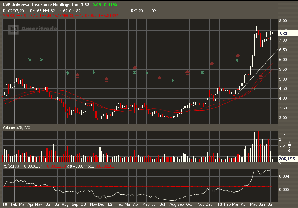Screen dimensions: 298x208
Task: Click the TD Ameritrade logo watermark
Action: [32, 29]
